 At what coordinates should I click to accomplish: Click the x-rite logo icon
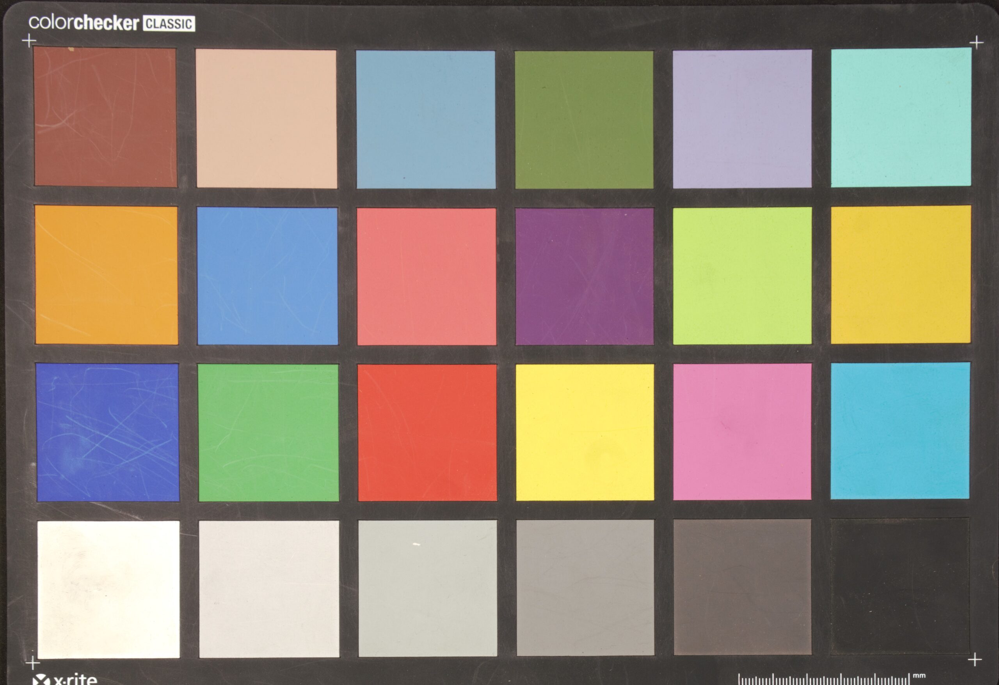point(41,680)
